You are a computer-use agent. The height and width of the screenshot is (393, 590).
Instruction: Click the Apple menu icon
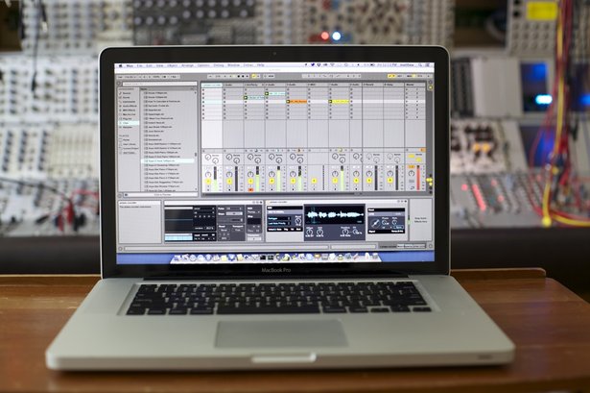119,64
